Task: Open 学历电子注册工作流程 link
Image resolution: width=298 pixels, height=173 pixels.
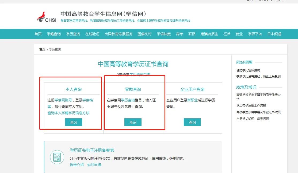Action: pyautogui.click(x=251, y=105)
